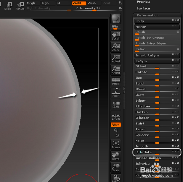The height and width of the screenshot is (182, 183).
Task: Click the Inflate slider showing -8
Action: pyautogui.click(x=157, y=153)
